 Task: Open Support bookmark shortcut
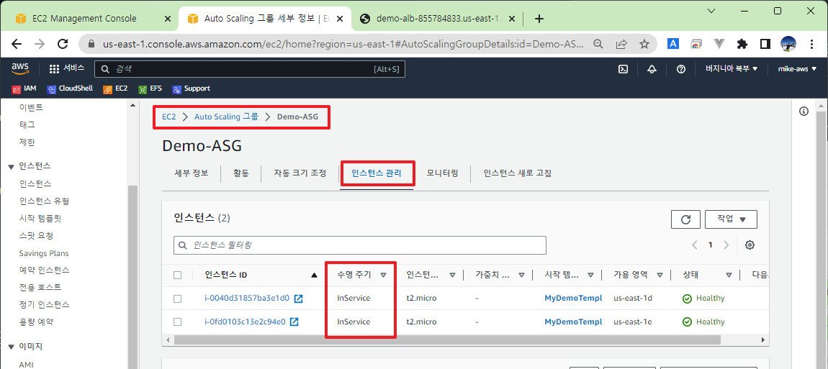191,88
